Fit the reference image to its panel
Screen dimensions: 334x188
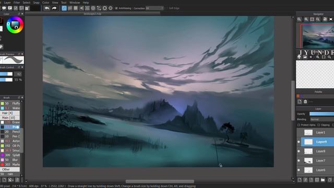324,57
